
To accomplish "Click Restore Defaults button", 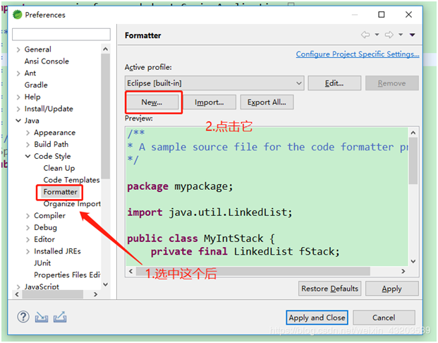I will coord(329,289).
